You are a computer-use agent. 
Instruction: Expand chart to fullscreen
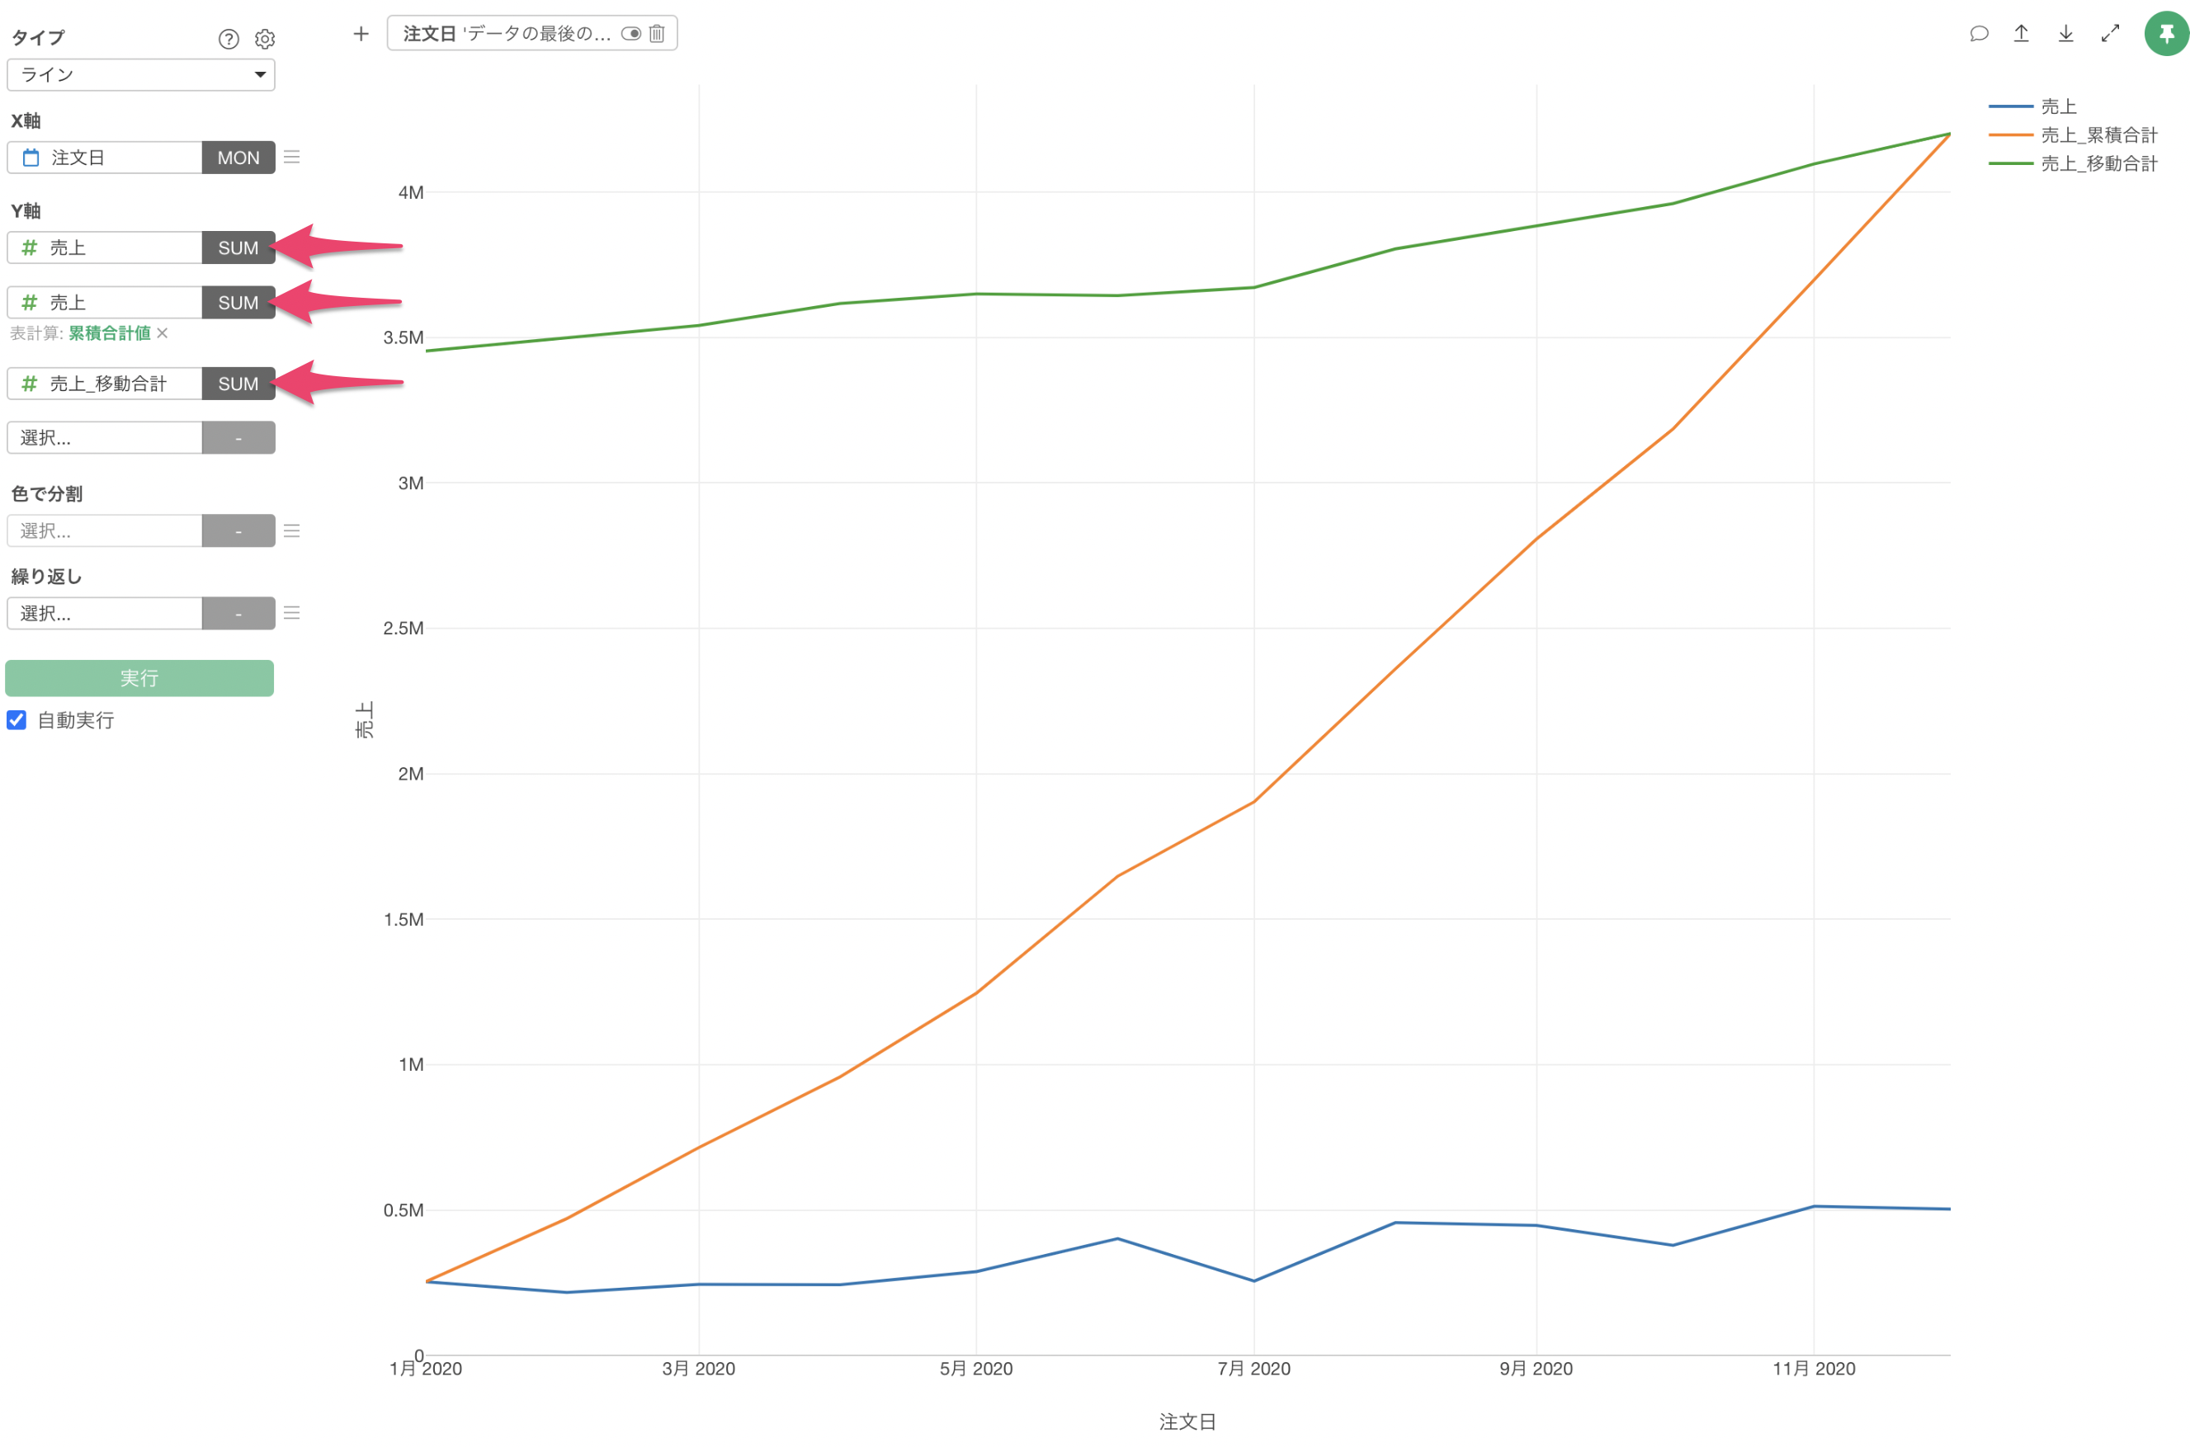(x=2110, y=34)
